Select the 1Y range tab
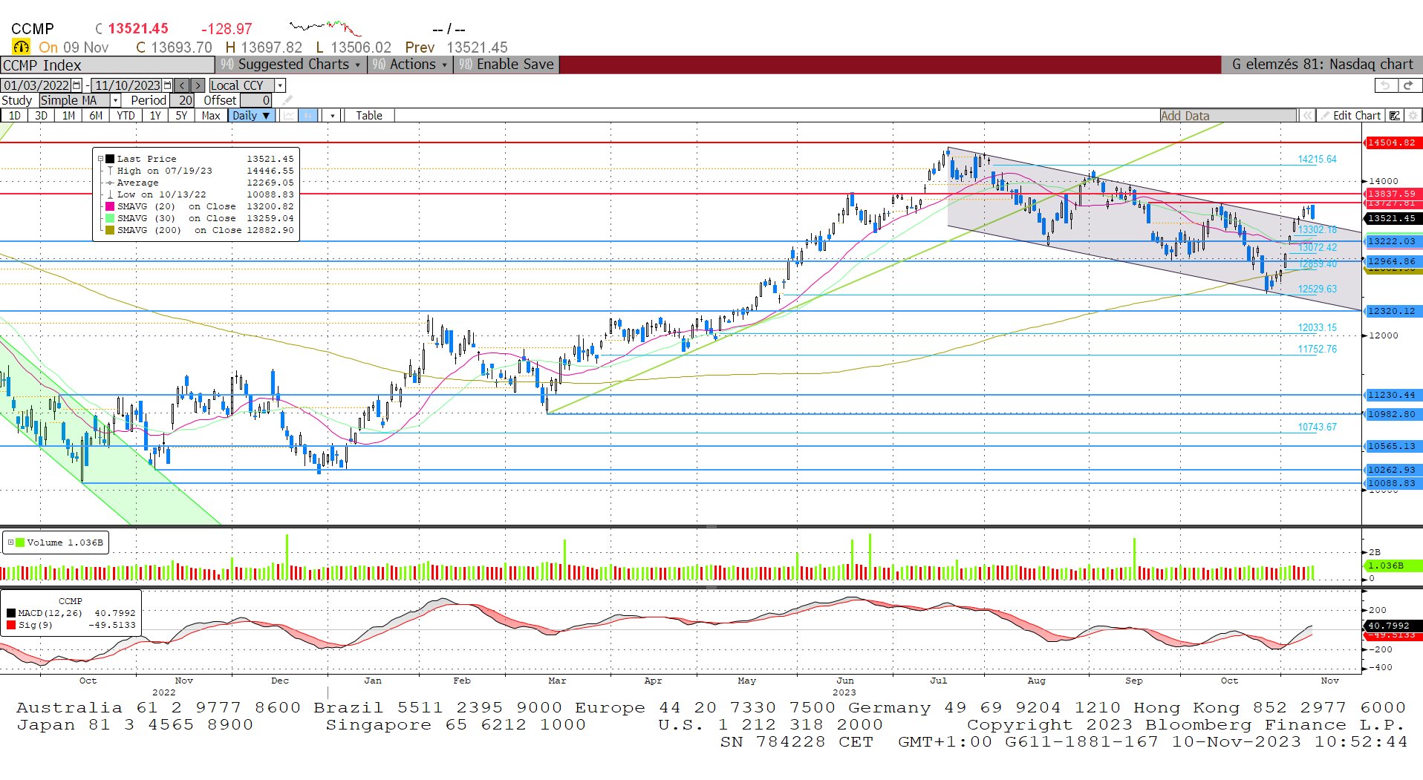 (155, 116)
